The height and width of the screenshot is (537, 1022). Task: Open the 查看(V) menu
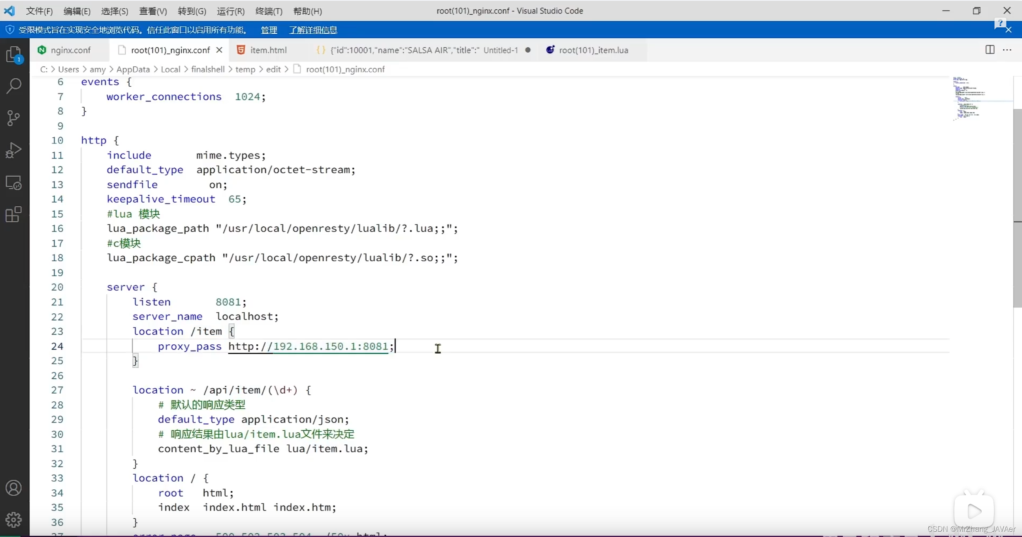coord(153,11)
